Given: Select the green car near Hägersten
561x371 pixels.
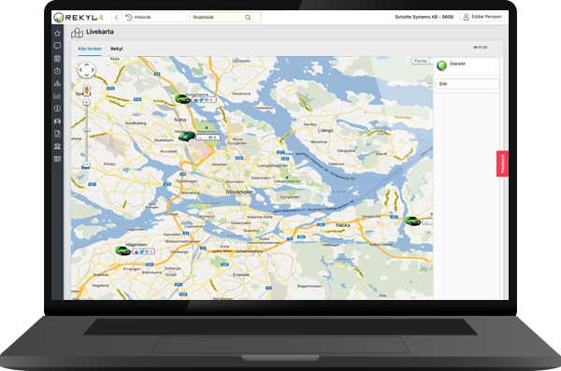Looking at the screenshot, I should tap(123, 250).
